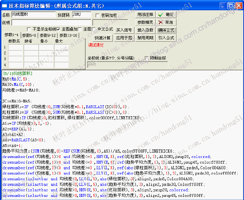Uncheck the 主图叠加 overlay checkbox
Image resolution: width=244 pixels, height=200 pixels.
58,29
